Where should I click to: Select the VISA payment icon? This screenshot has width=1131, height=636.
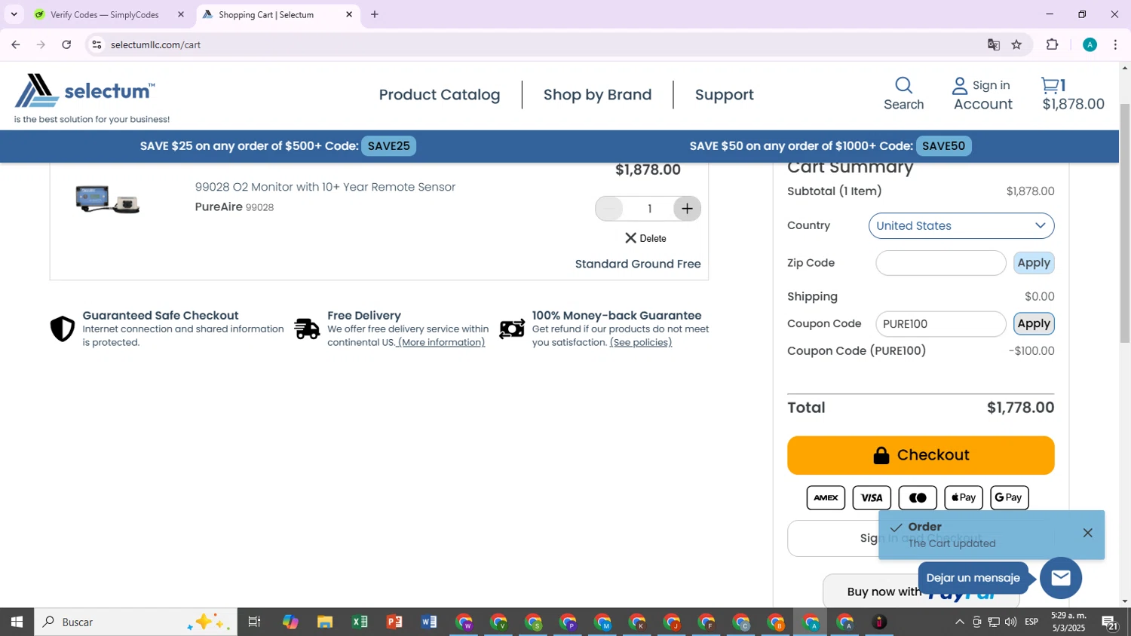click(x=872, y=497)
